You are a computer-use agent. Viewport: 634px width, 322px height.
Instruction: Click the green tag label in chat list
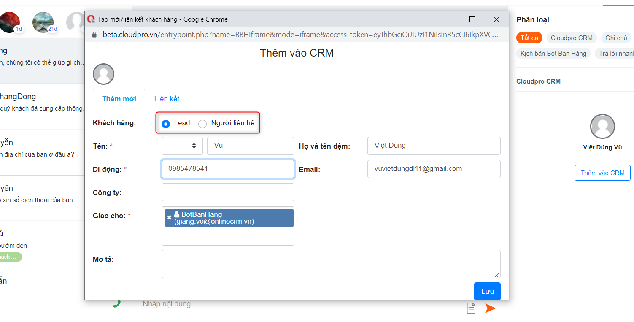coord(10,257)
